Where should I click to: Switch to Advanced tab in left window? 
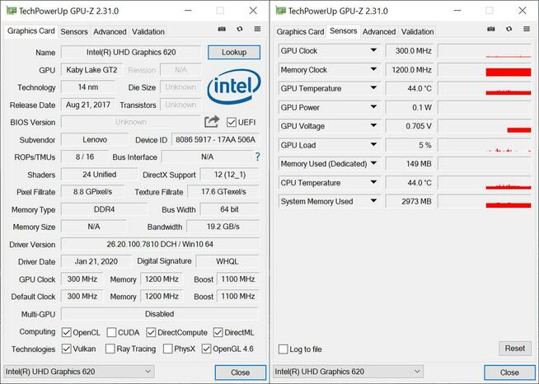pos(110,31)
